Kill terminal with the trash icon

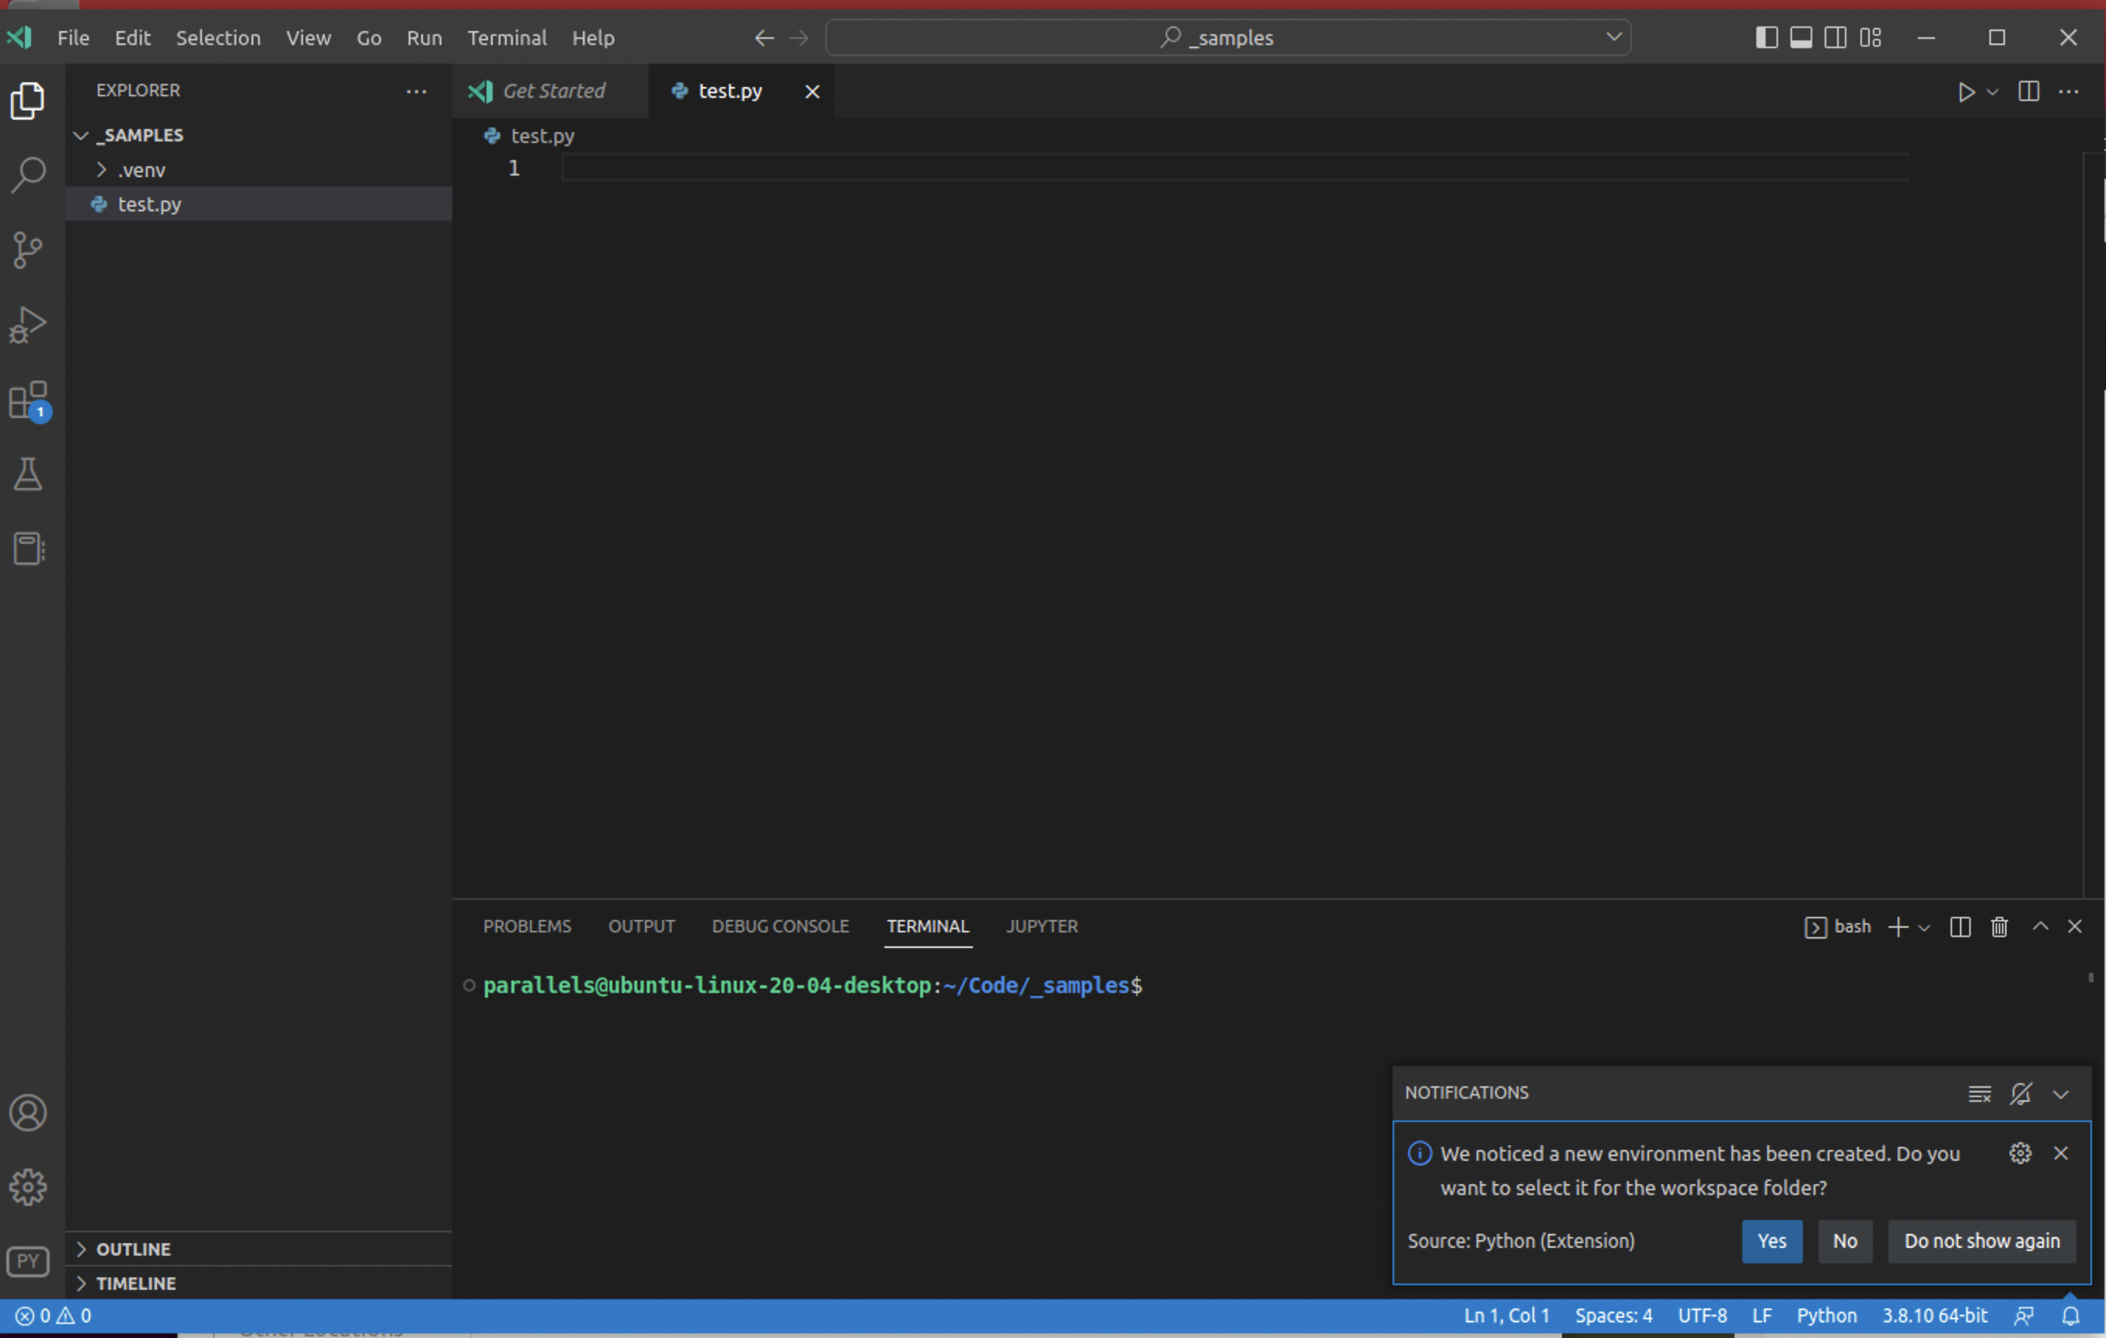(2000, 927)
